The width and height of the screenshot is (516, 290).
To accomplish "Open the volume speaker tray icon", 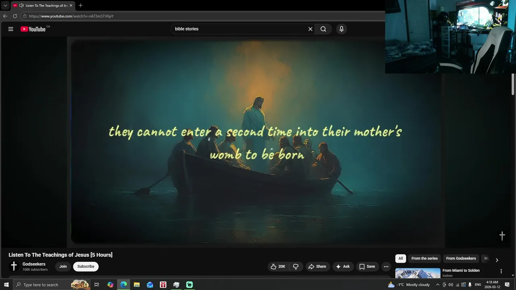I will 451,285.
